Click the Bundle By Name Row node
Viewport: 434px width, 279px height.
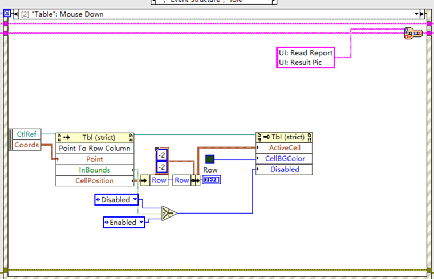tap(181, 180)
